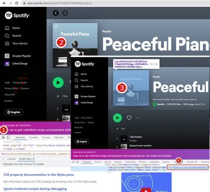Image resolution: width=210 pixels, height=192 pixels.
Task: Open Privacy Center in front window sidebar
Action: pos(87,118)
